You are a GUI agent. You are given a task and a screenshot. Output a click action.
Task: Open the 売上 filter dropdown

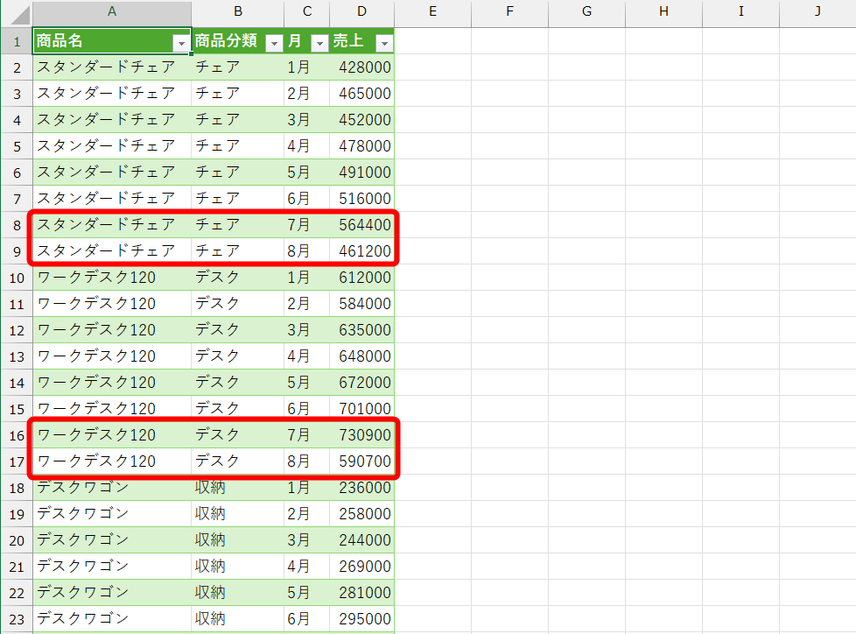coord(384,43)
